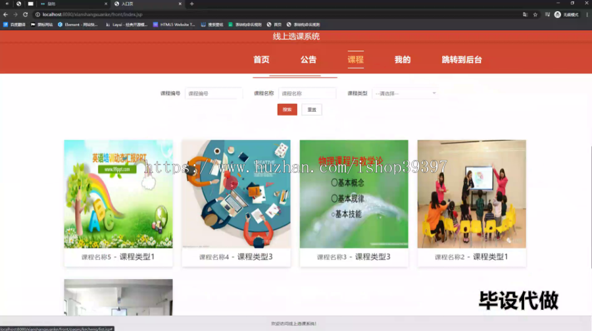The height and width of the screenshot is (331, 592).
Task: Click the address bar URL
Action: tap(93, 14)
